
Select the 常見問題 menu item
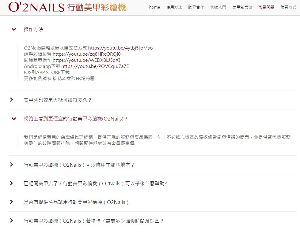266,7
